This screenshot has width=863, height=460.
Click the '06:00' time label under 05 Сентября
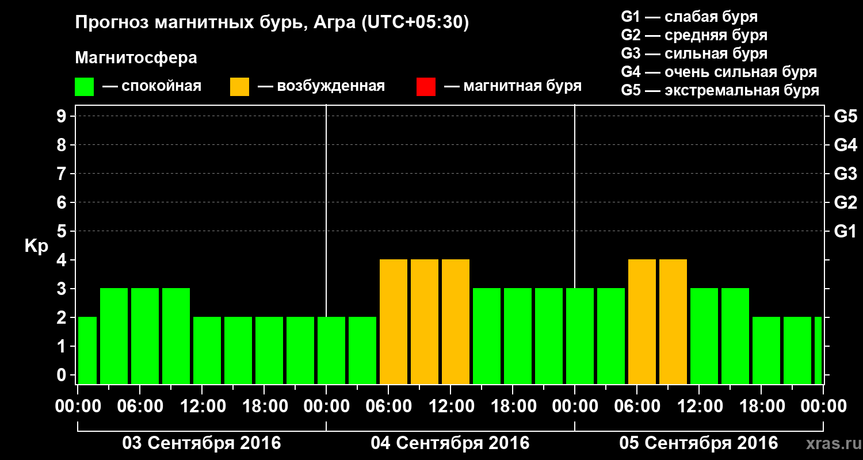tap(637, 407)
